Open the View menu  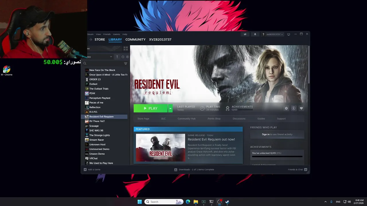(x=98, y=34)
